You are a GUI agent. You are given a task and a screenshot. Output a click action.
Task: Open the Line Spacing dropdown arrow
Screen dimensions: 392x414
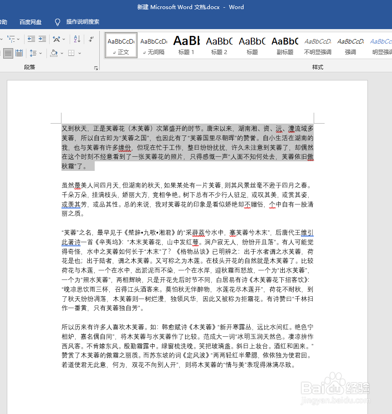pyautogui.click(x=40, y=53)
